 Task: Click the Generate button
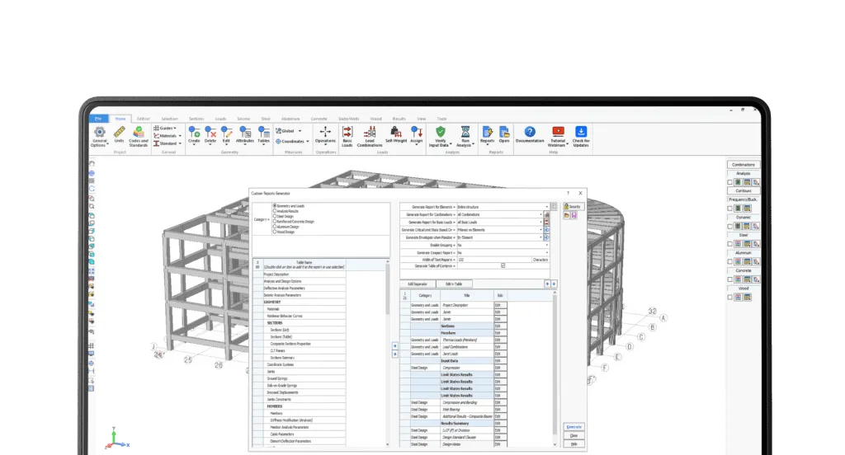tap(574, 426)
